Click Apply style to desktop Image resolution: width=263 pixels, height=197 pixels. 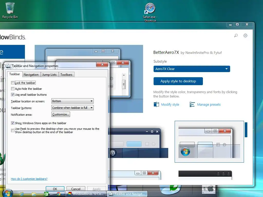[x=178, y=81]
